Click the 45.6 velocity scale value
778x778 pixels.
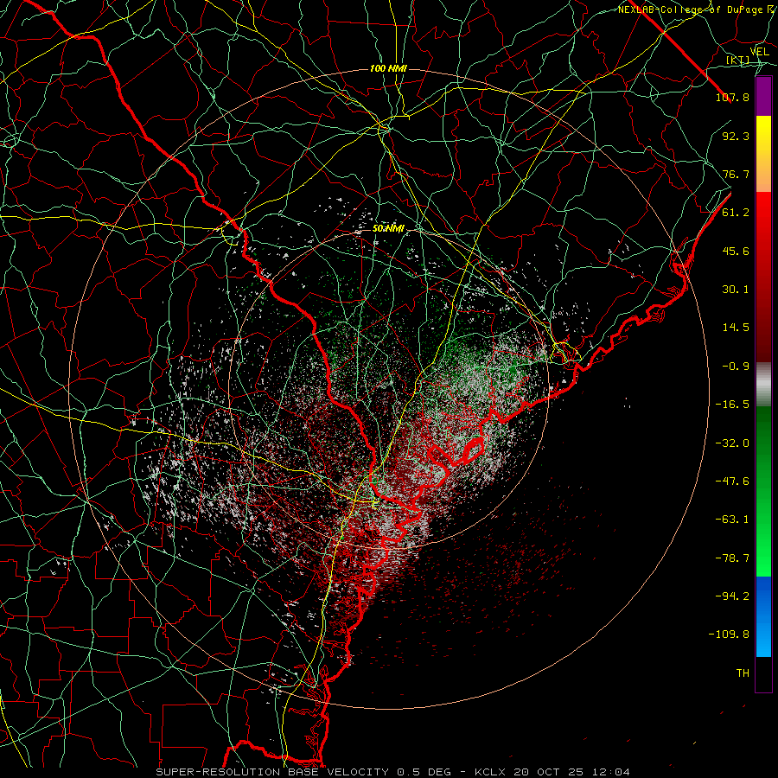click(736, 251)
